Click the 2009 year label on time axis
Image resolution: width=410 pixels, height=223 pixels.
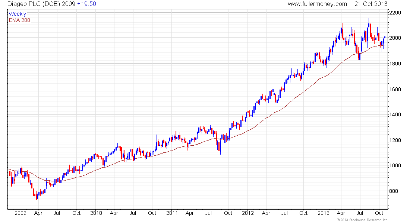click(20, 213)
